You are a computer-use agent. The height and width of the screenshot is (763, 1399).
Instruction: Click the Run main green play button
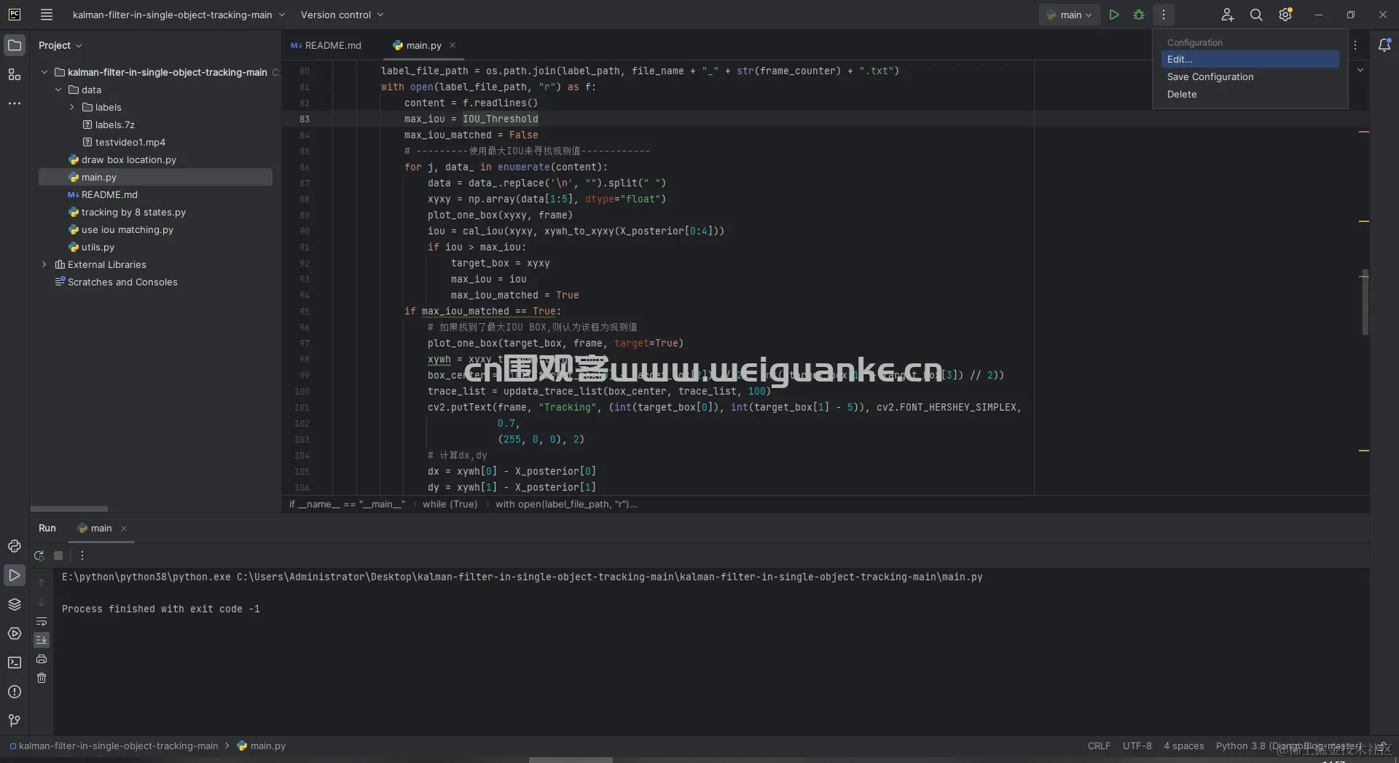click(x=1113, y=15)
